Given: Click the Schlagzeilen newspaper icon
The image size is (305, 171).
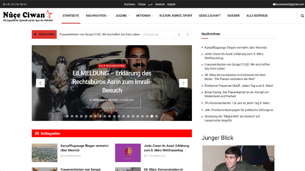Looking at the screenshot, I should (x=37, y=133).
